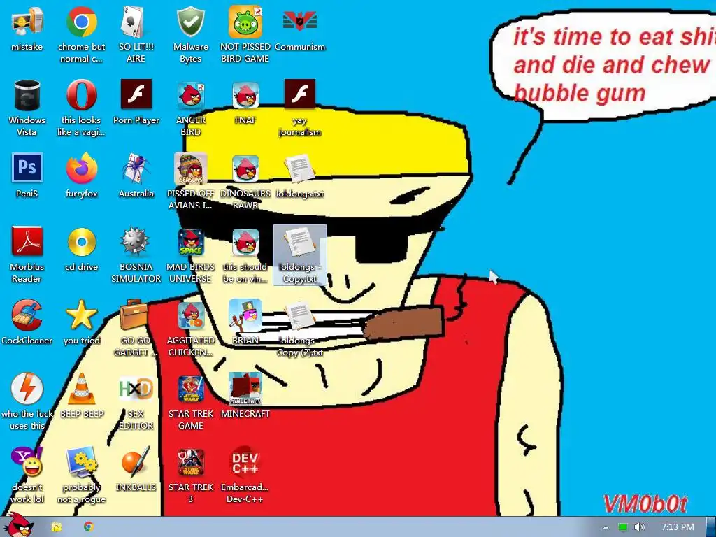Select the highlighted 'loldongs - Copy.txt' file

click(x=299, y=255)
